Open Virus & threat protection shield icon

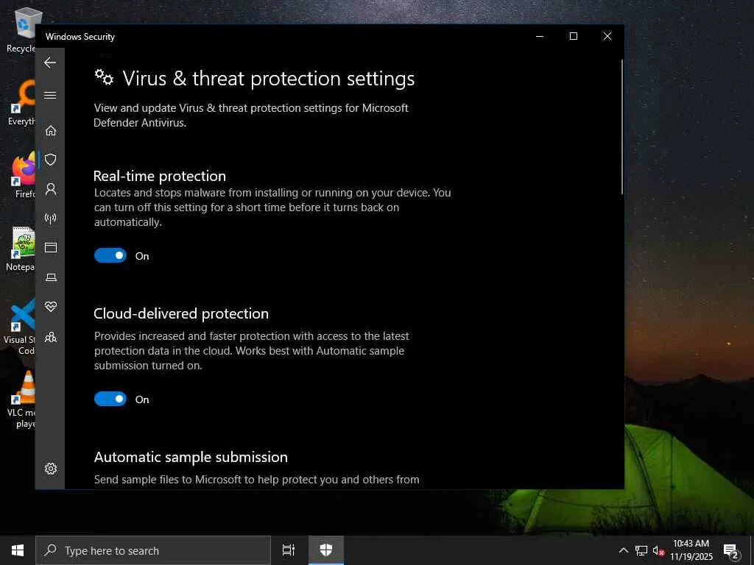coord(51,160)
